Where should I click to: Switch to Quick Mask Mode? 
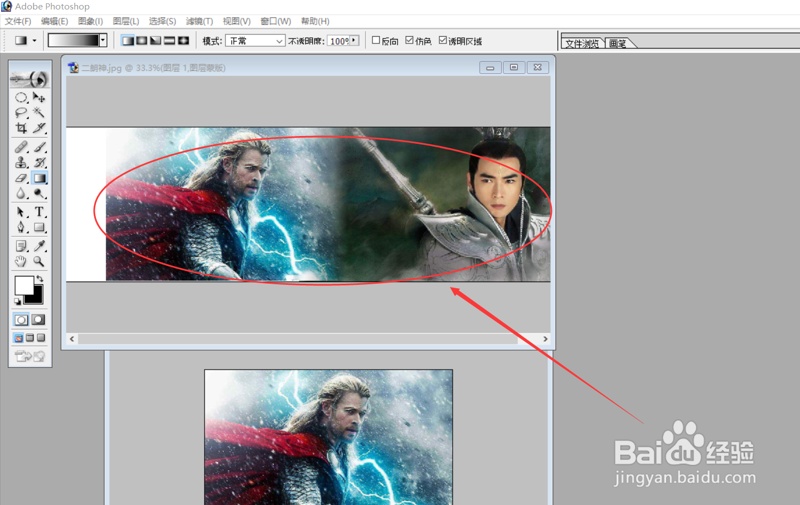point(38,320)
